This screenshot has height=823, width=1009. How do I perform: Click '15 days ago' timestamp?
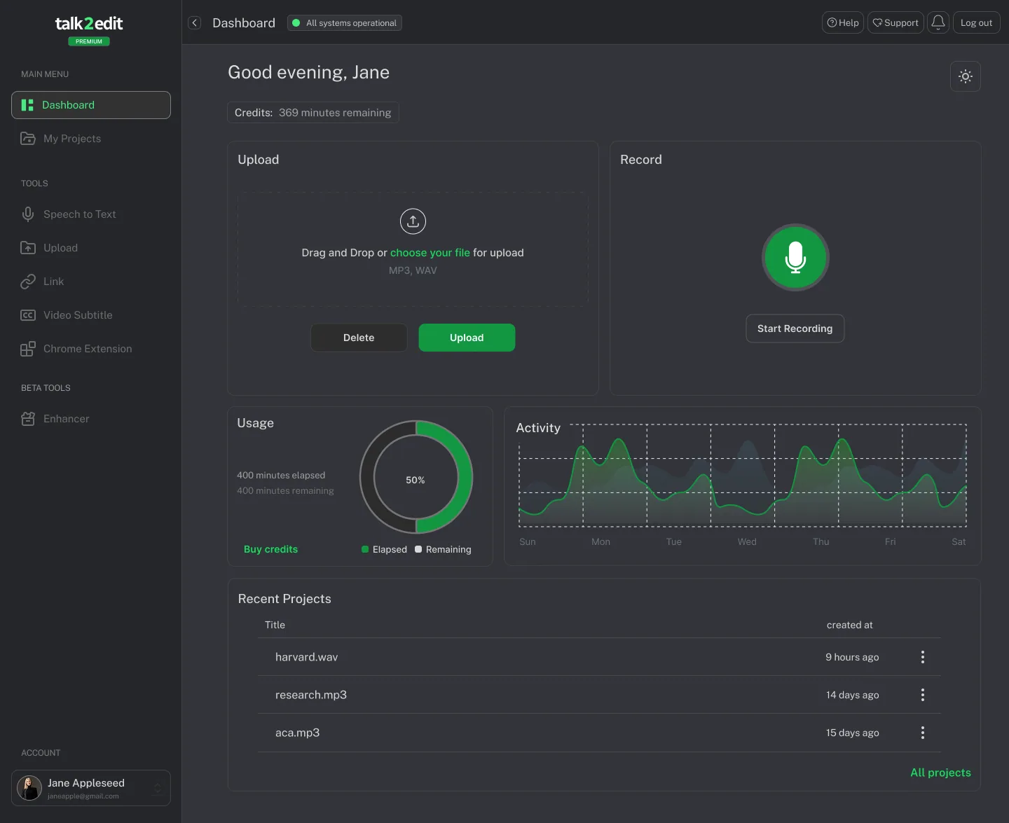[x=852, y=733]
